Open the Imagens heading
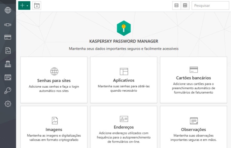The width and height of the screenshot is (231, 148). click(54, 130)
